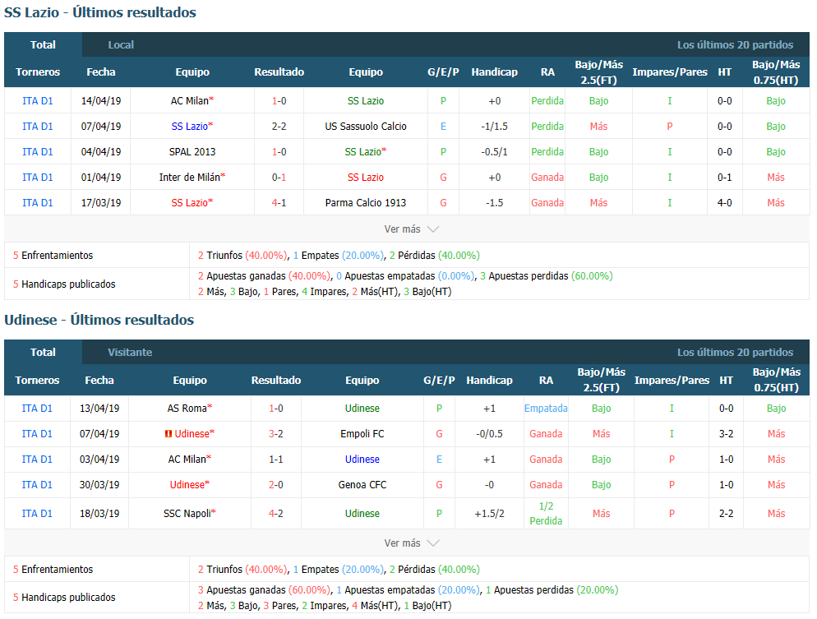Click SS Lazio opposite Inter de Milán
The width and height of the screenshot is (817, 619).
point(366,178)
